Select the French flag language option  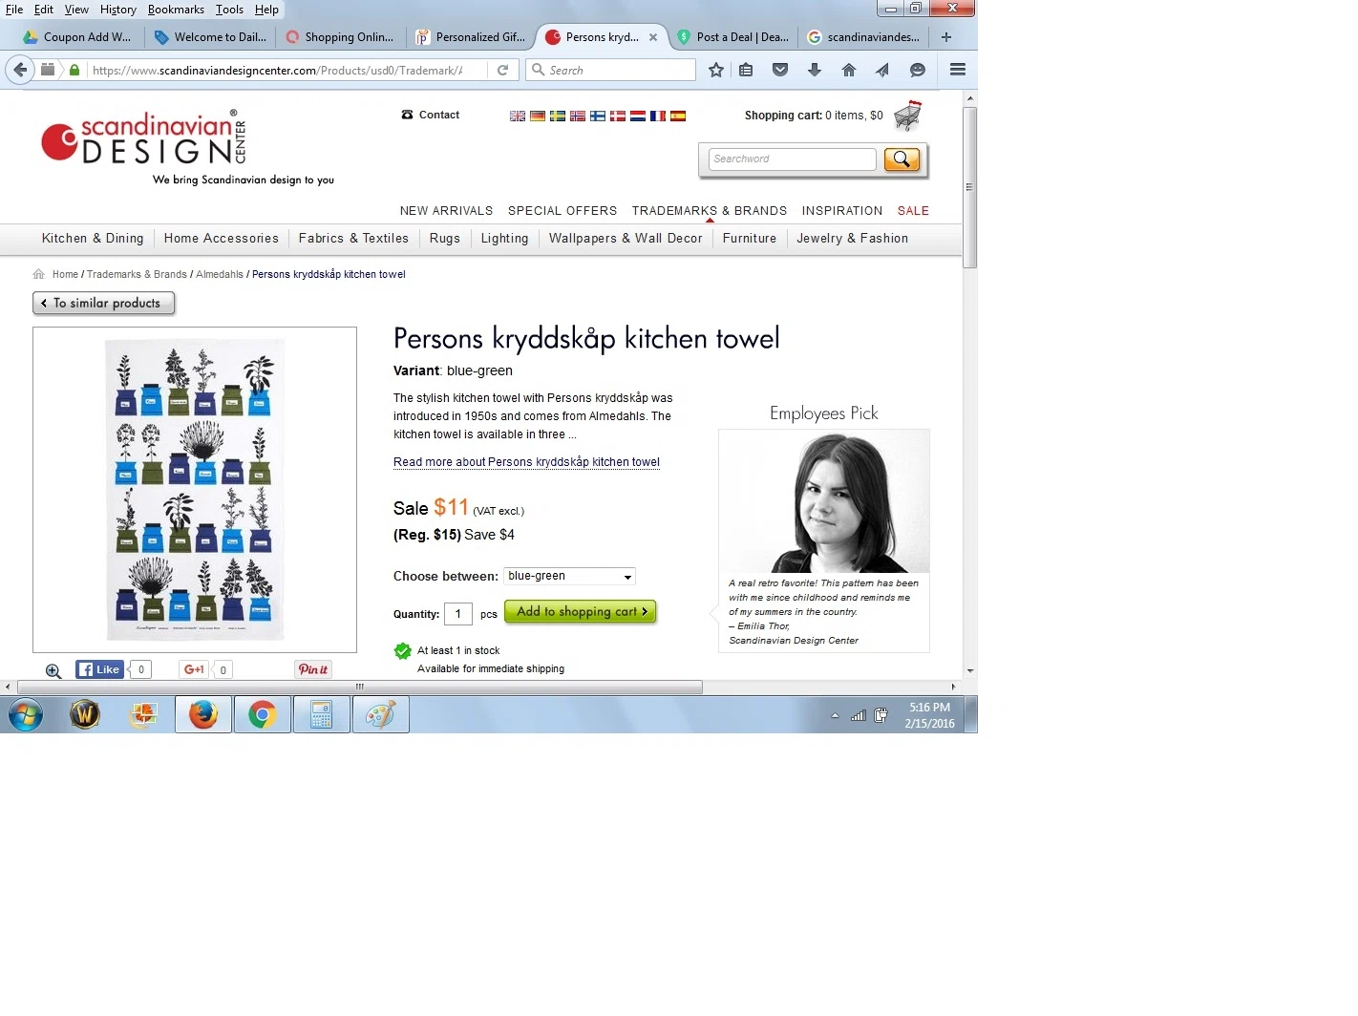point(658,116)
